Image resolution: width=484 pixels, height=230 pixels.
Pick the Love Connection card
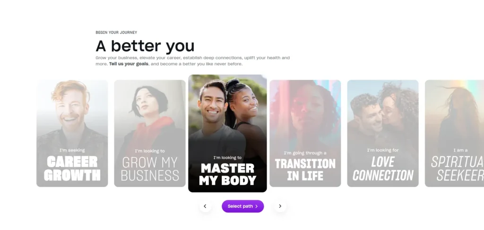pos(383,133)
